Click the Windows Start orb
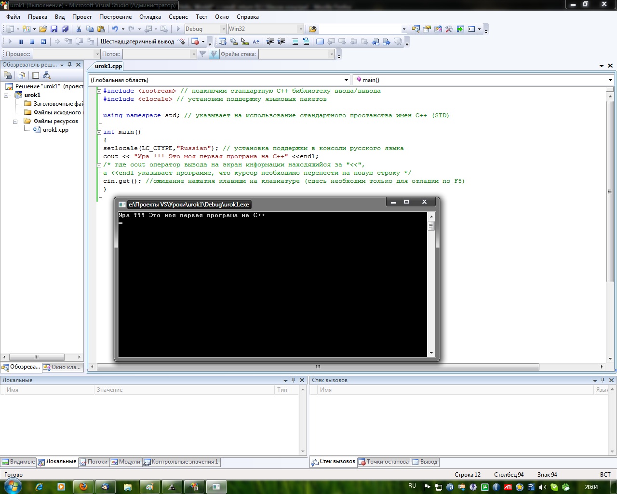This screenshot has height=494, width=617. coord(12,486)
